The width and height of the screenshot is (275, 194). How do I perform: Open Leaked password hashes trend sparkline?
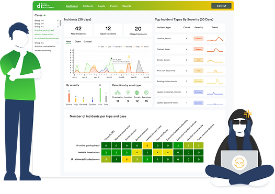pyautogui.click(x=215, y=104)
